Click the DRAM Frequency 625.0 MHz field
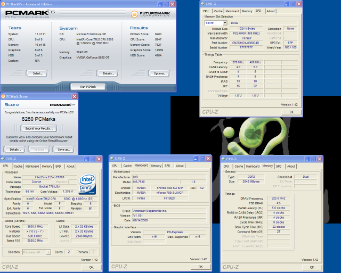Screen dimensions: 341x273 point(278,198)
